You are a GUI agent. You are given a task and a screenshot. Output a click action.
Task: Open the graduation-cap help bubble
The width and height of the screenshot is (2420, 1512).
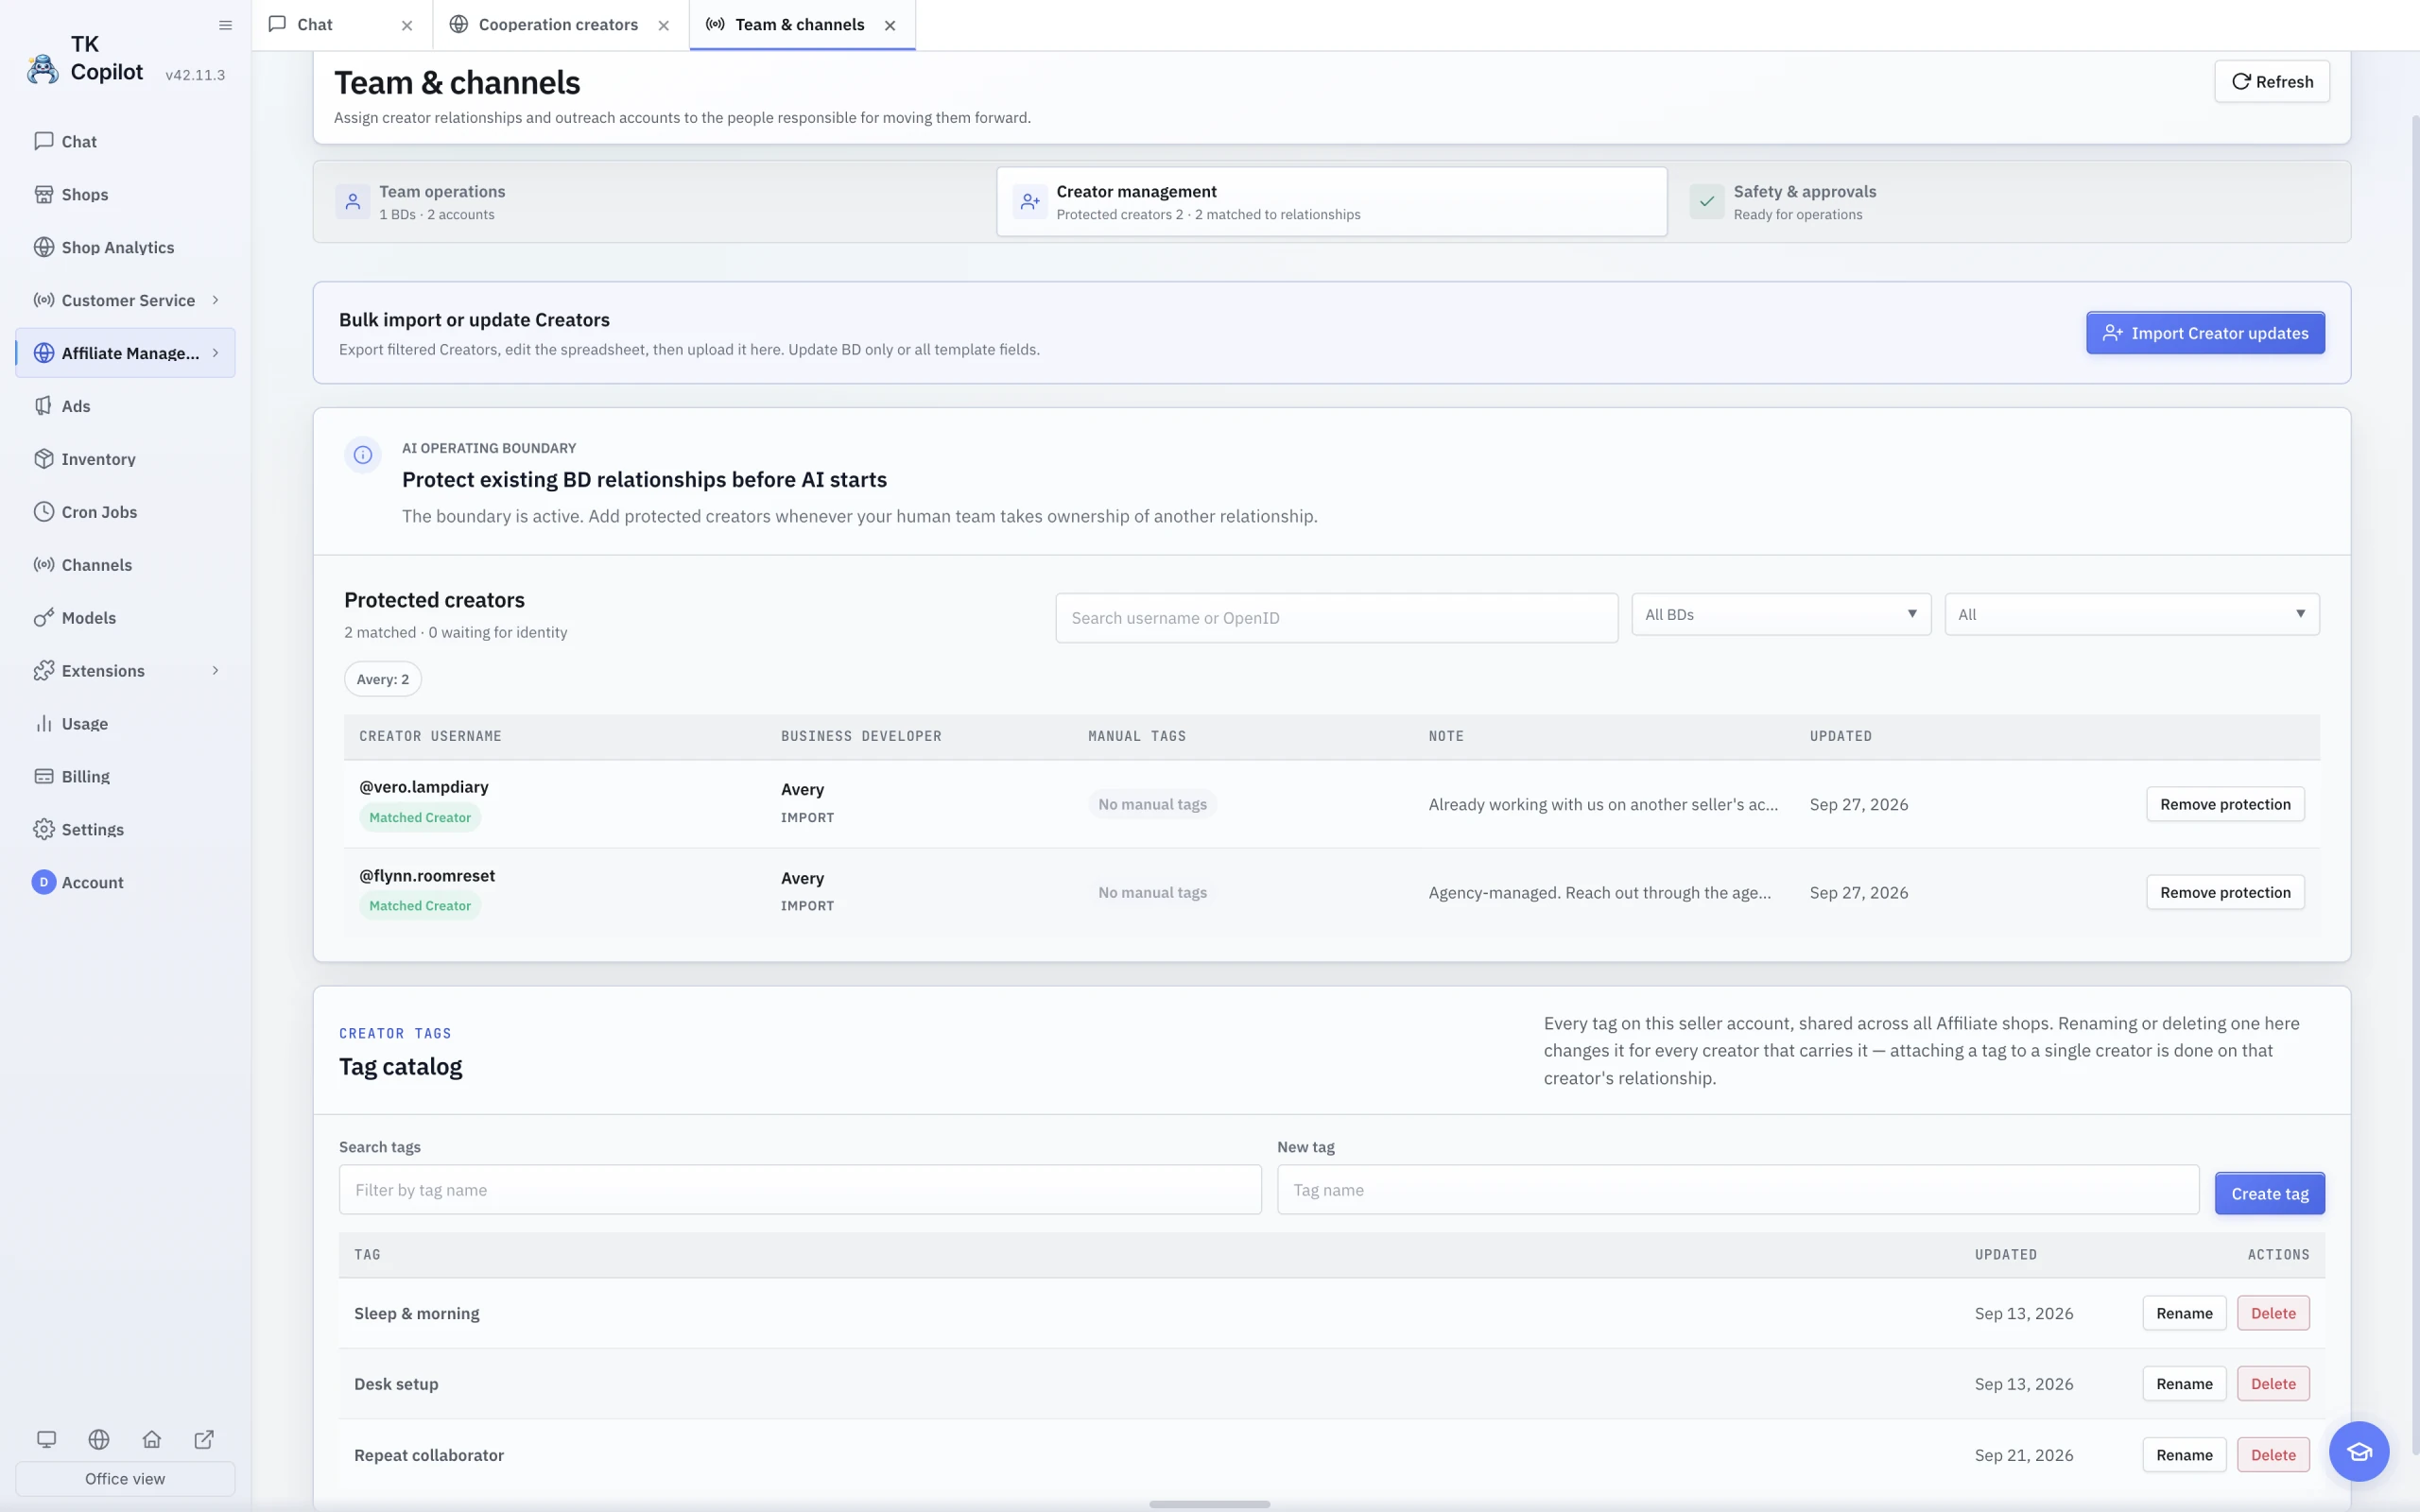pos(2358,1451)
